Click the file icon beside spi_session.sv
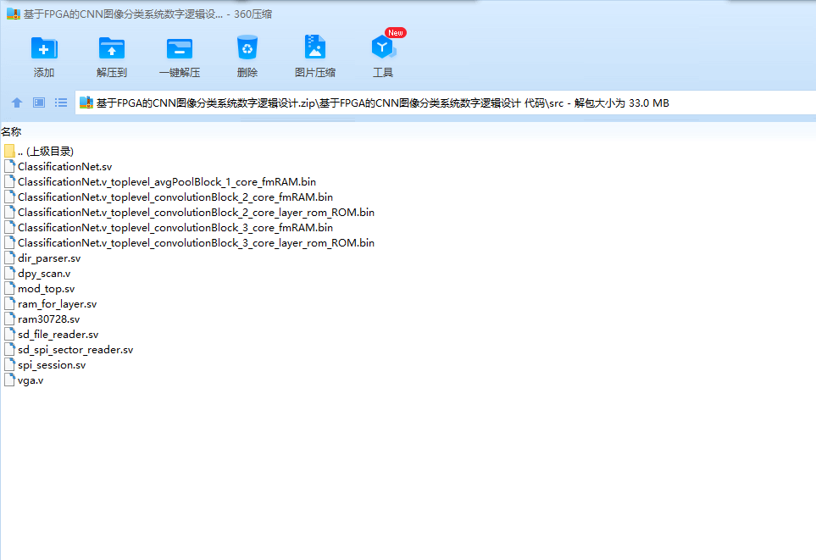The height and width of the screenshot is (560, 816). point(9,365)
